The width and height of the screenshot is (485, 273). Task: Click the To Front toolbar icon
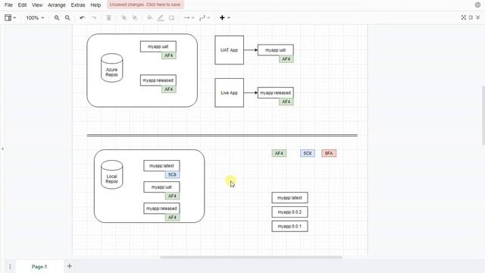coord(124,18)
